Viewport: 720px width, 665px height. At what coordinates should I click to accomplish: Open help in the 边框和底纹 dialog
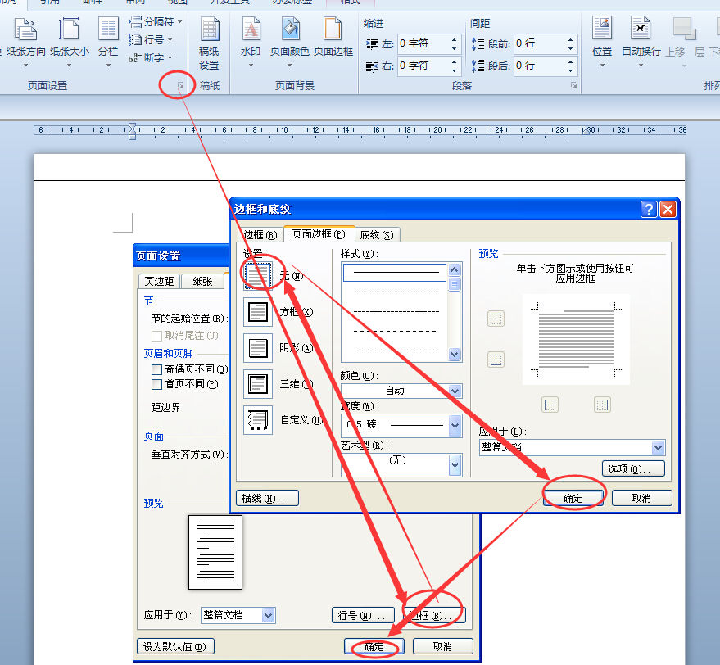tap(649, 210)
